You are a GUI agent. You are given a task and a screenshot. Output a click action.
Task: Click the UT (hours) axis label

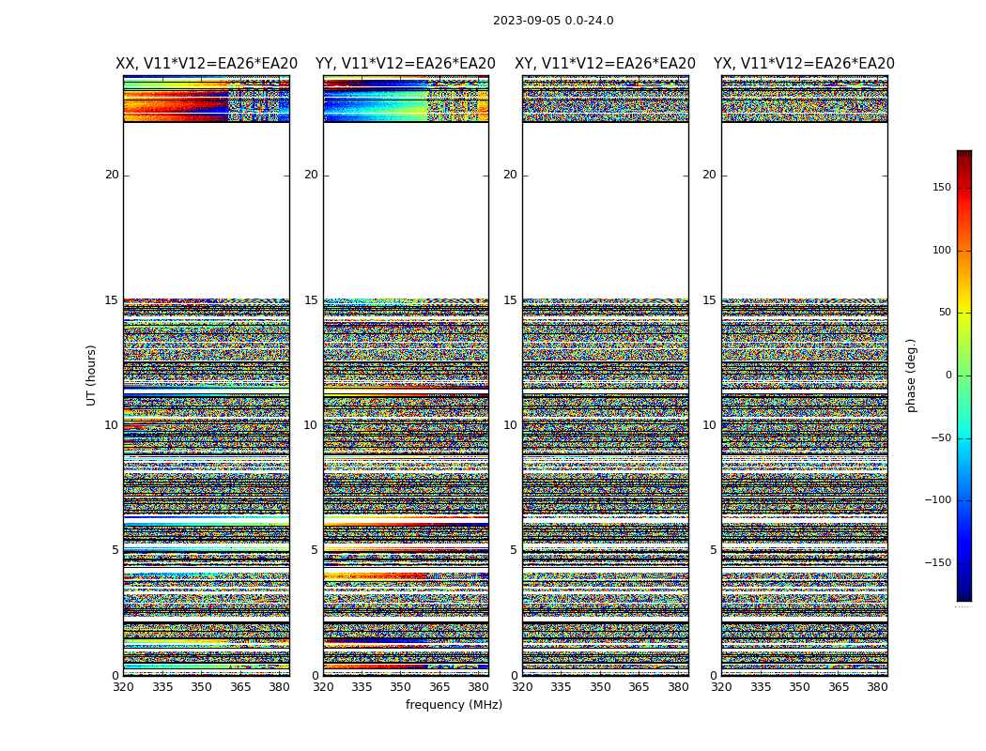91,375
